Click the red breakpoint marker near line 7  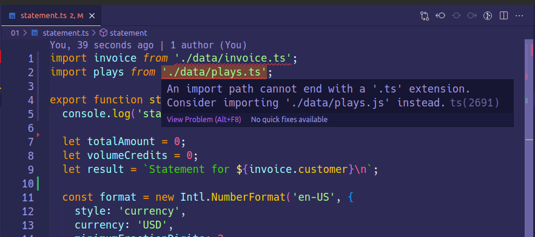coord(38,135)
